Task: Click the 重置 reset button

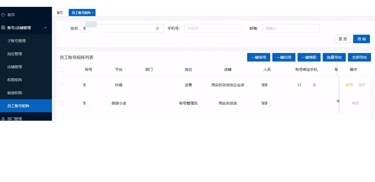Action: (343, 39)
